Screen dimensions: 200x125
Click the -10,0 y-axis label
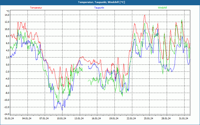pyautogui.click(x=7, y=100)
